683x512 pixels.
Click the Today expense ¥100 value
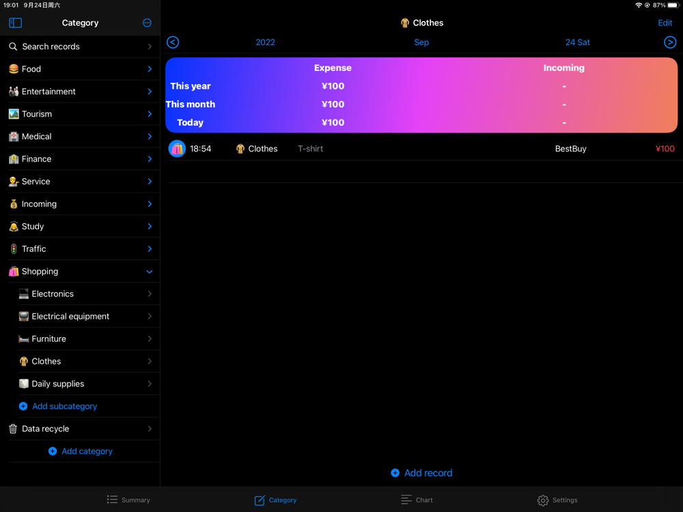coord(333,122)
